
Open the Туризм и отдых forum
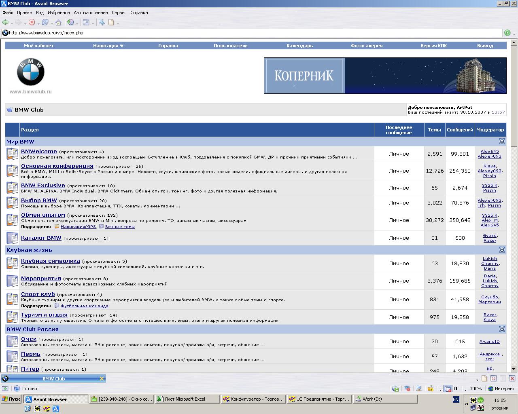click(44, 315)
